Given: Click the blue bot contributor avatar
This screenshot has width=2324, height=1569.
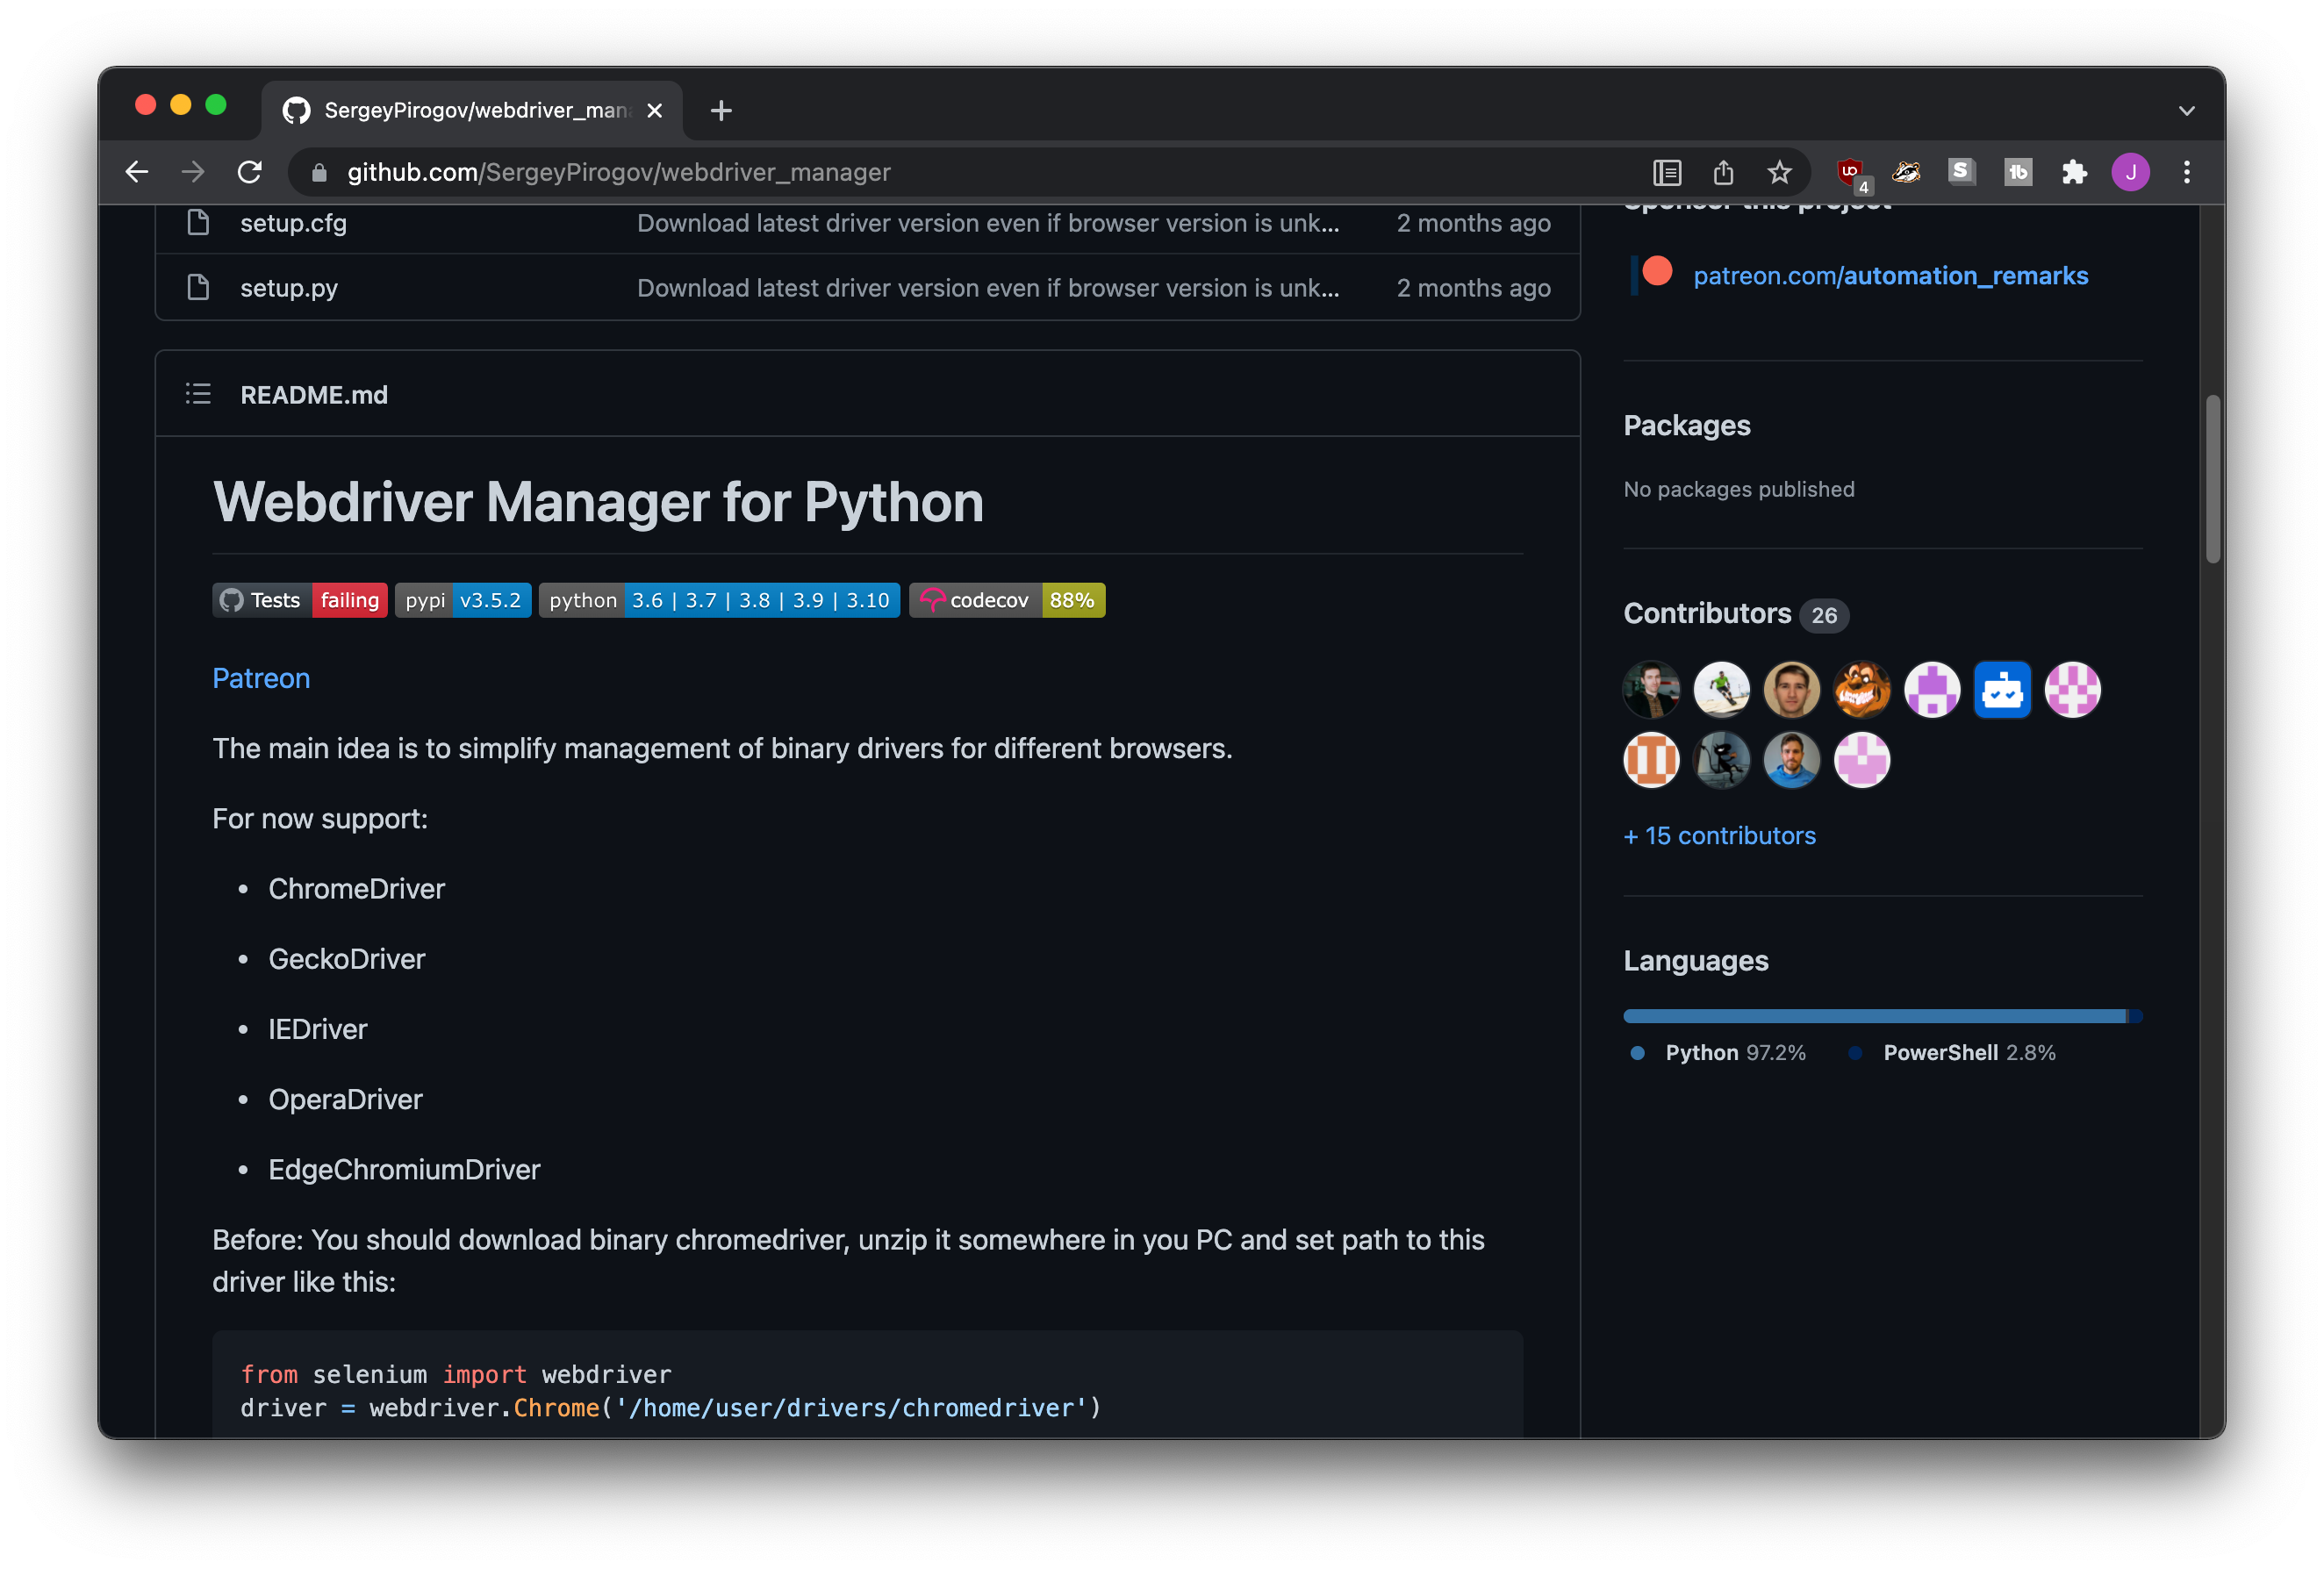Looking at the screenshot, I should [x=2001, y=689].
